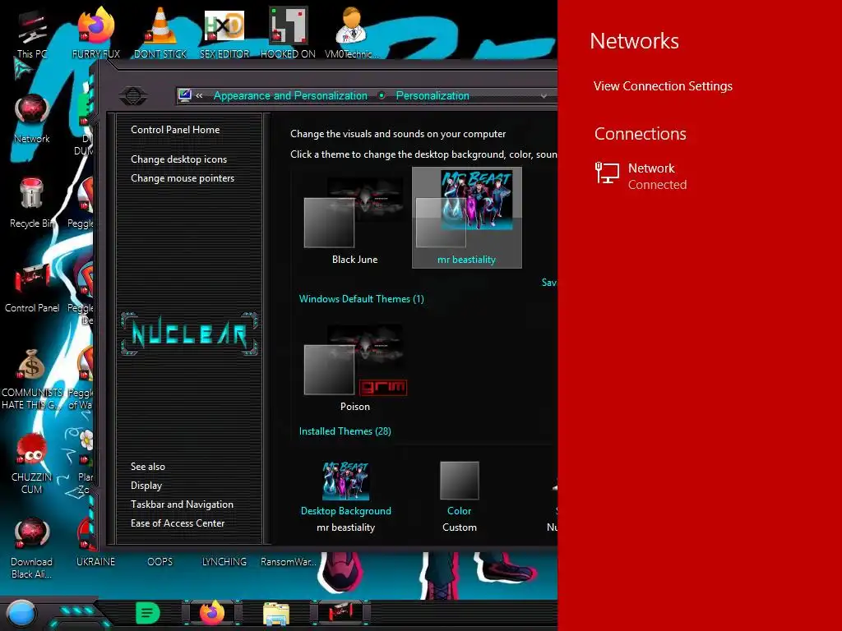Image resolution: width=842 pixels, height=631 pixels.
Task: Open the green notes app on taskbar
Action: (148, 613)
